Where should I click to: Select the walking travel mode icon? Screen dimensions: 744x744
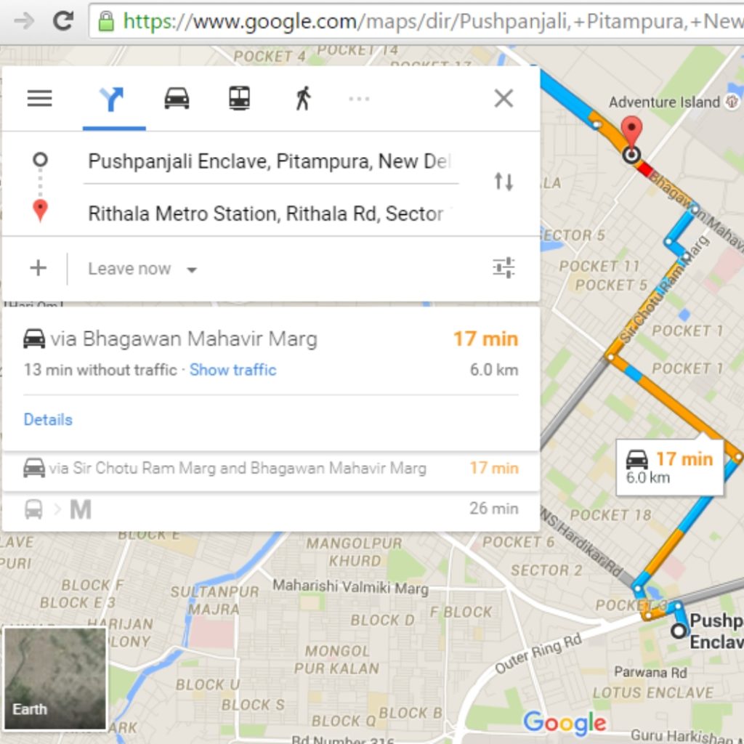click(x=303, y=98)
